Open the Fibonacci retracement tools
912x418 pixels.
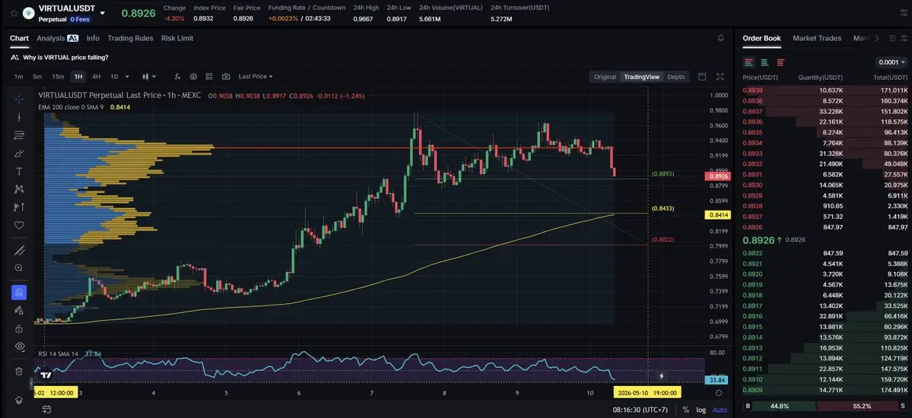[18, 135]
